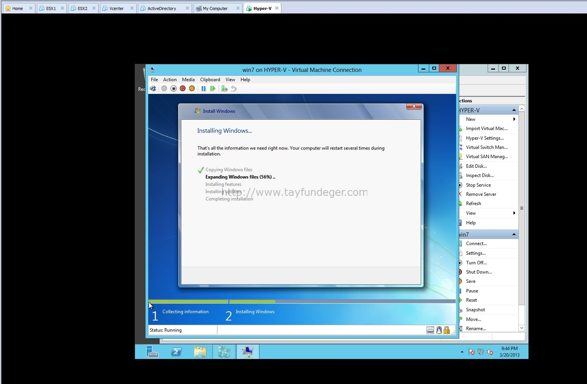Click the Turn Off stop icon in toolbar

point(174,88)
